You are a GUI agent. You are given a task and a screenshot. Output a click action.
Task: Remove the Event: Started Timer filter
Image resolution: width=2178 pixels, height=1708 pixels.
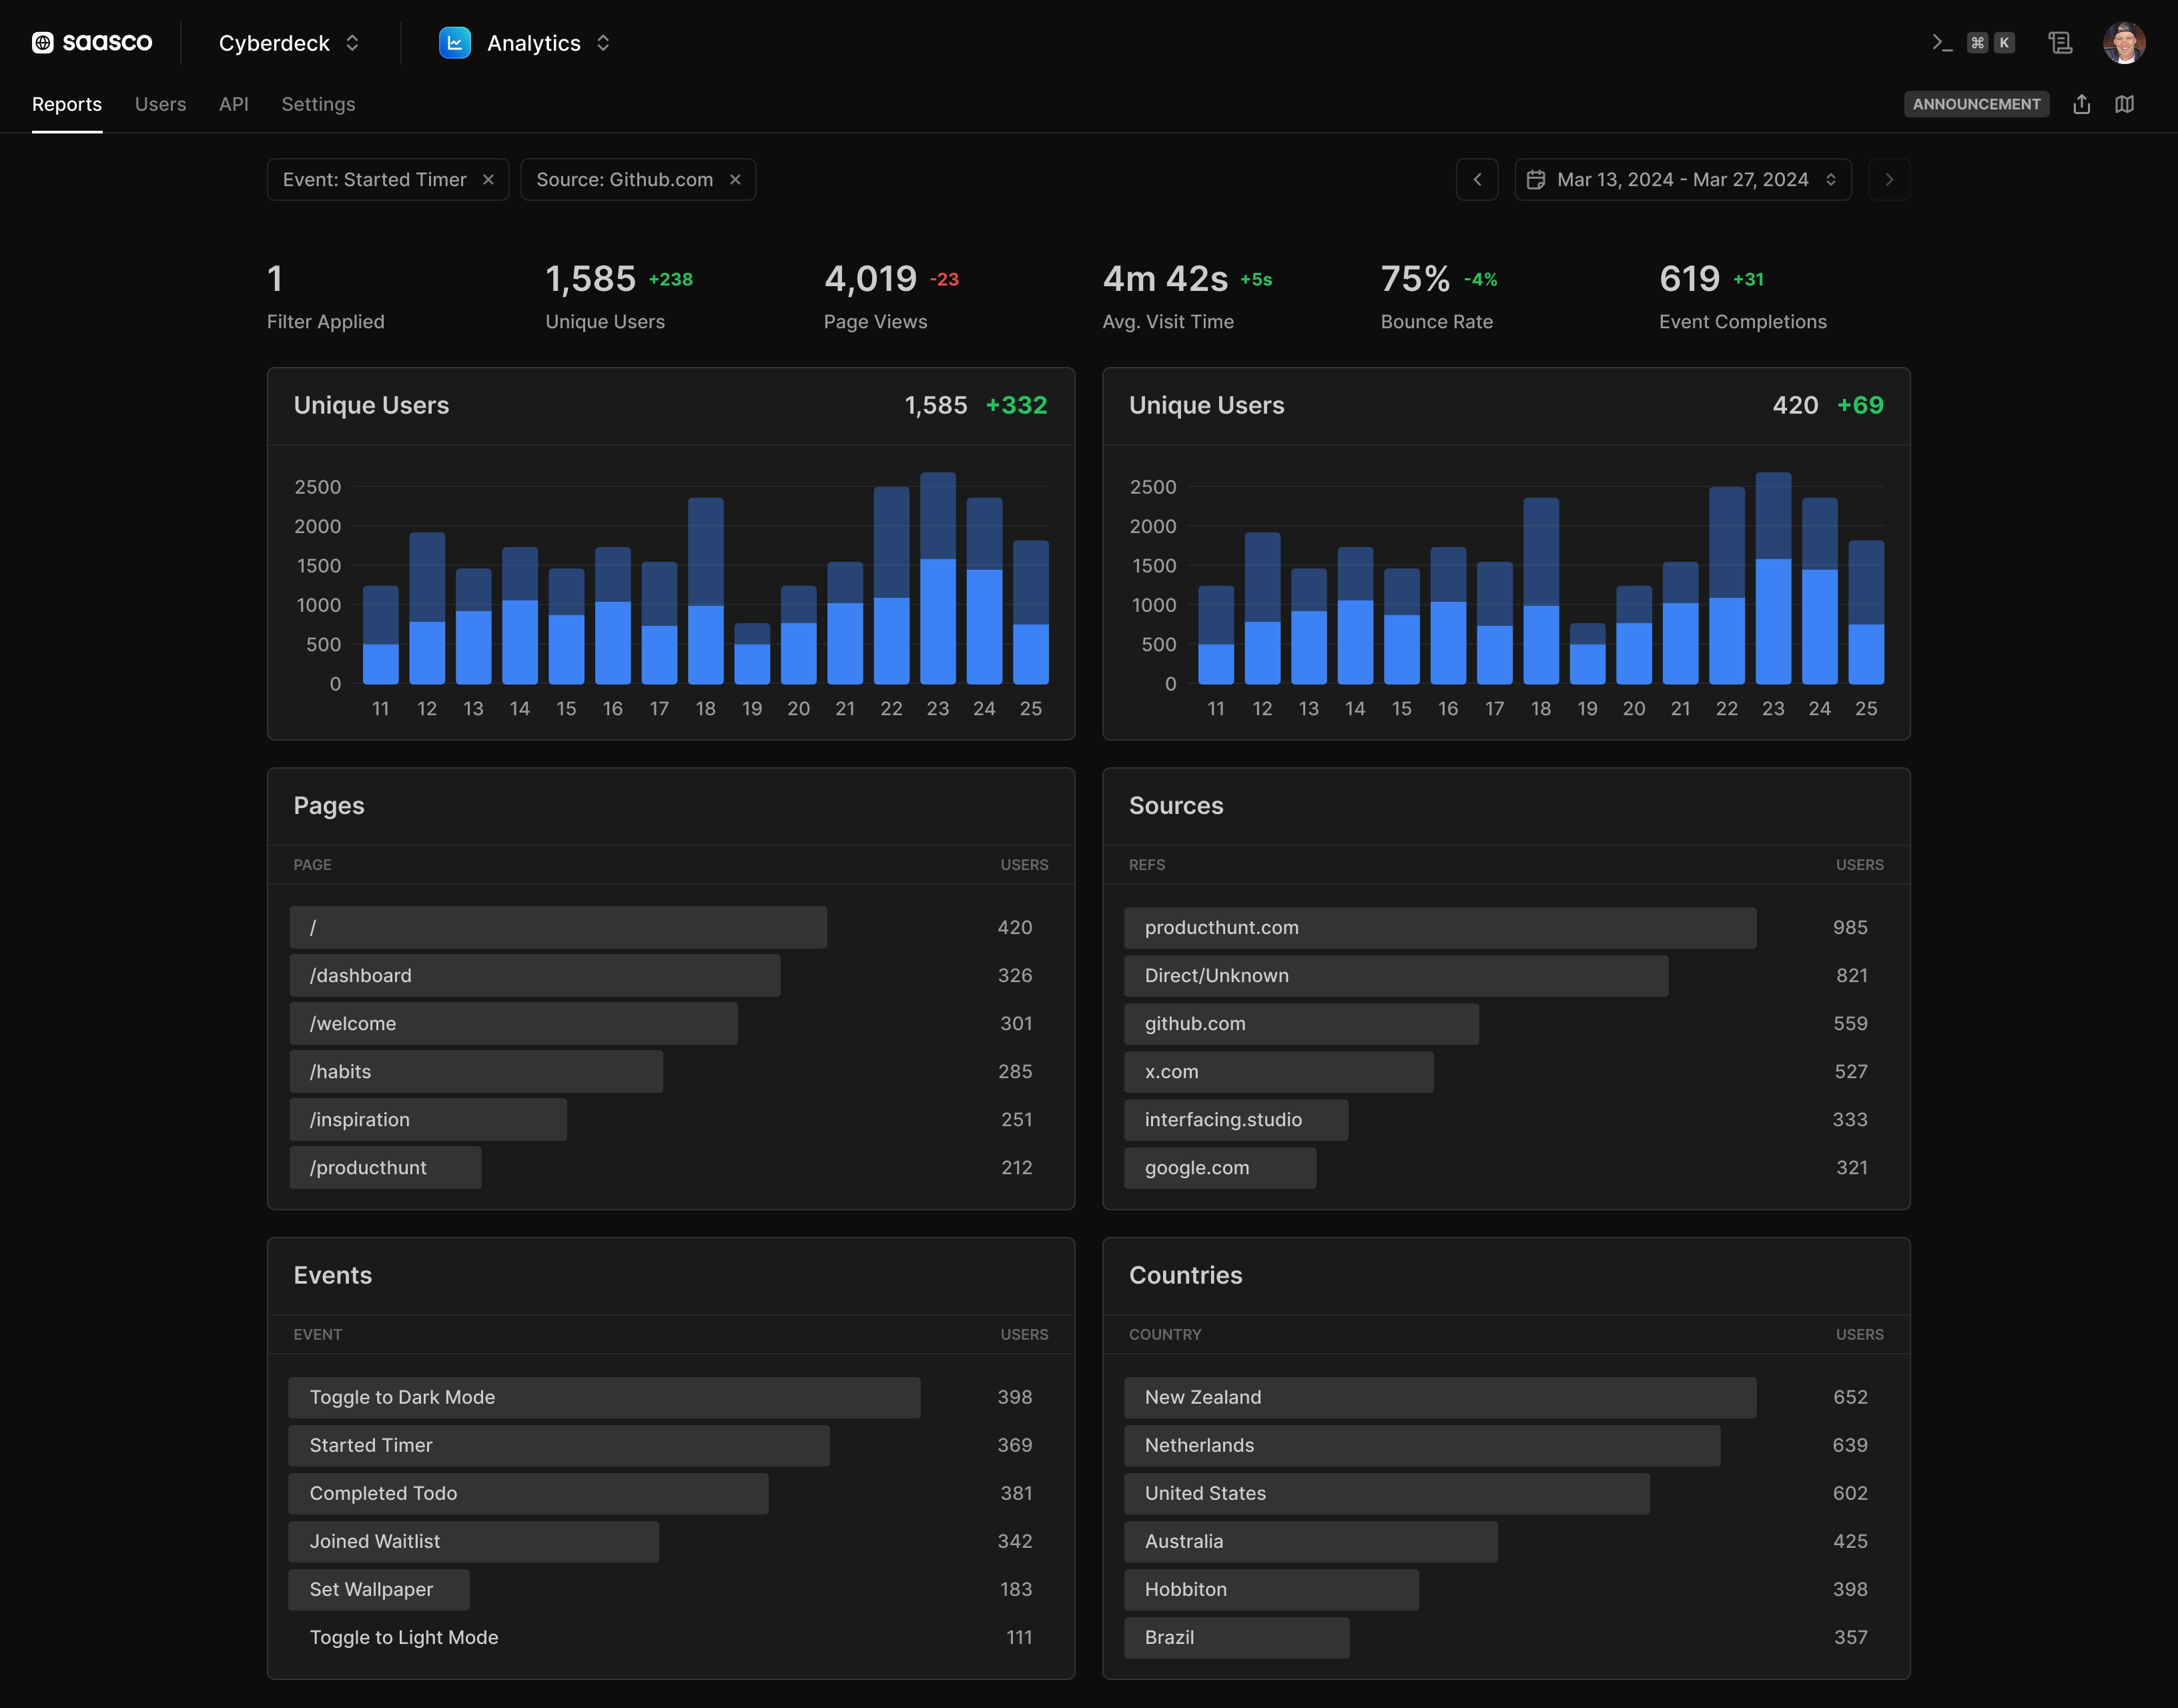pos(489,180)
